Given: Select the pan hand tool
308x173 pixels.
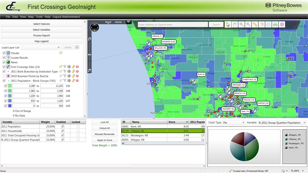Looking at the screenshot, I should (235, 24).
